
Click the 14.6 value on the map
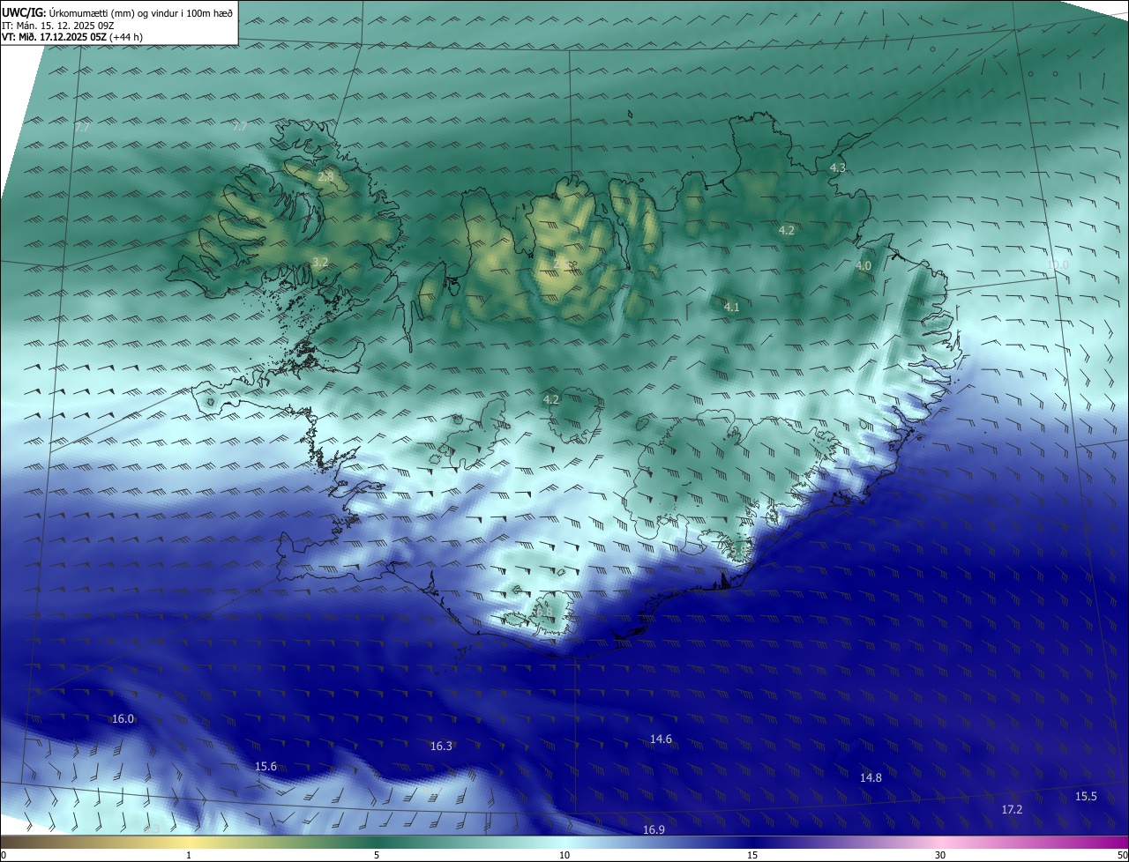coord(661,739)
